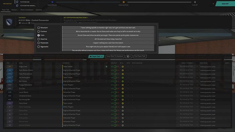
Task: Choose the 'I have nothing specific to mention' talk
Action: (108, 28)
